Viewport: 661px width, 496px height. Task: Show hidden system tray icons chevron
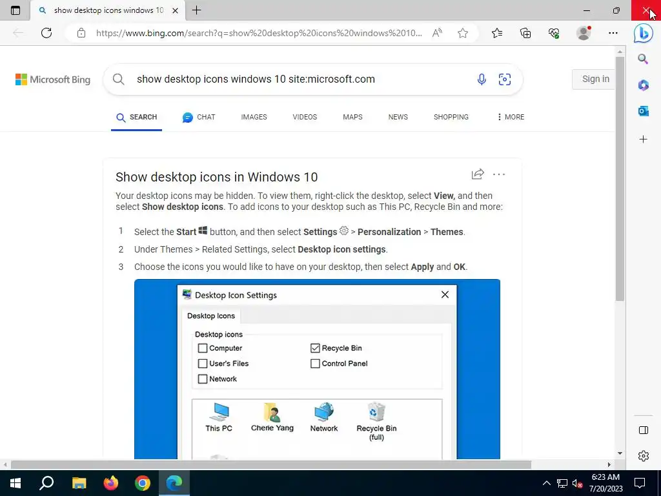(x=546, y=483)
